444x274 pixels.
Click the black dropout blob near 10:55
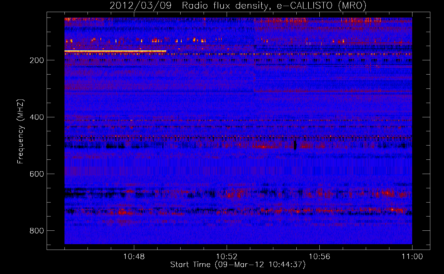[x=295, y=145]
